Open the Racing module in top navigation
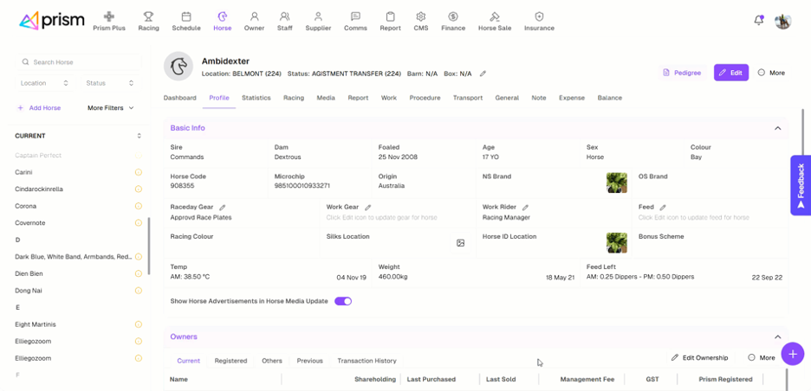 click(148, 21)
